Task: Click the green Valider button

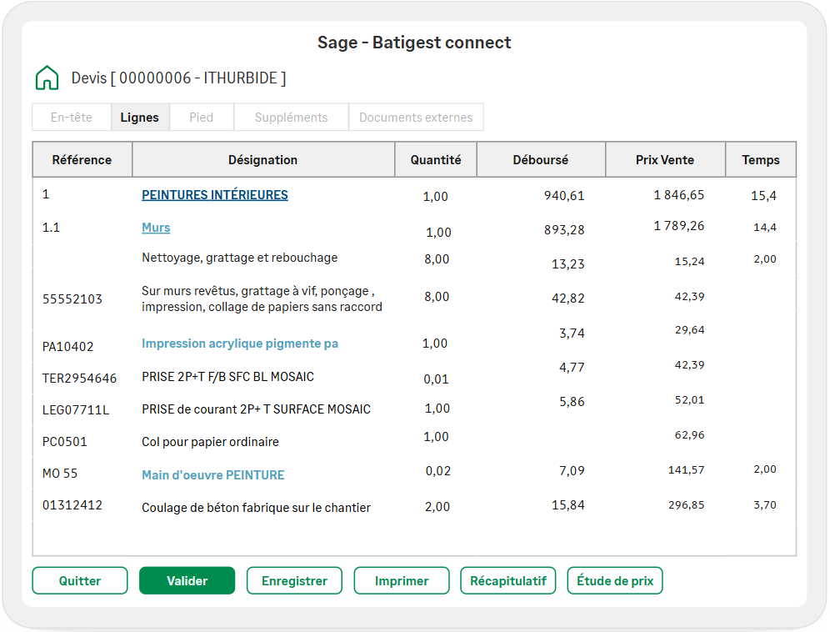Action: coord(187,581)
